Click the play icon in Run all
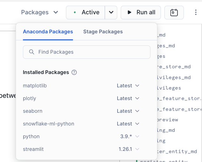This screenshot has height=162, width=202. click(x=129, y=12)
